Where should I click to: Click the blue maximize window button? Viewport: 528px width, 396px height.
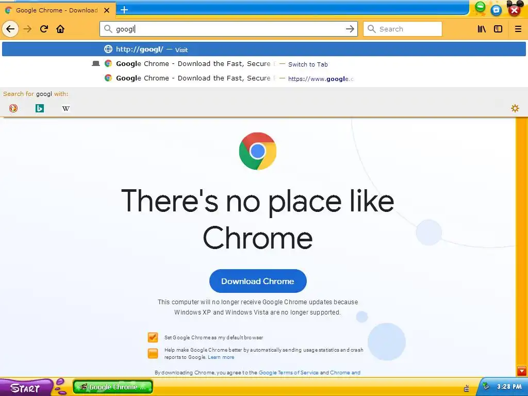coord(496,10)
